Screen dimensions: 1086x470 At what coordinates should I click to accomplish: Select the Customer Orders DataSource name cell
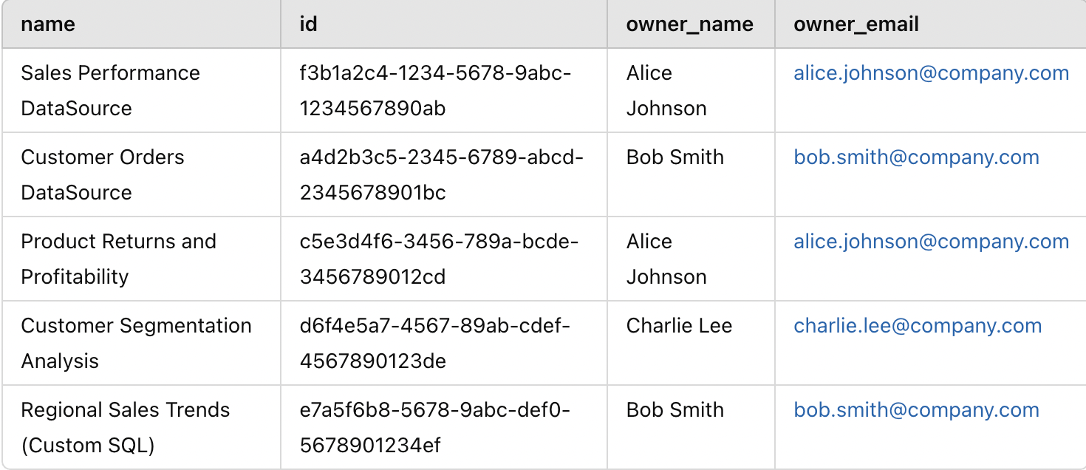click(103, 174)
